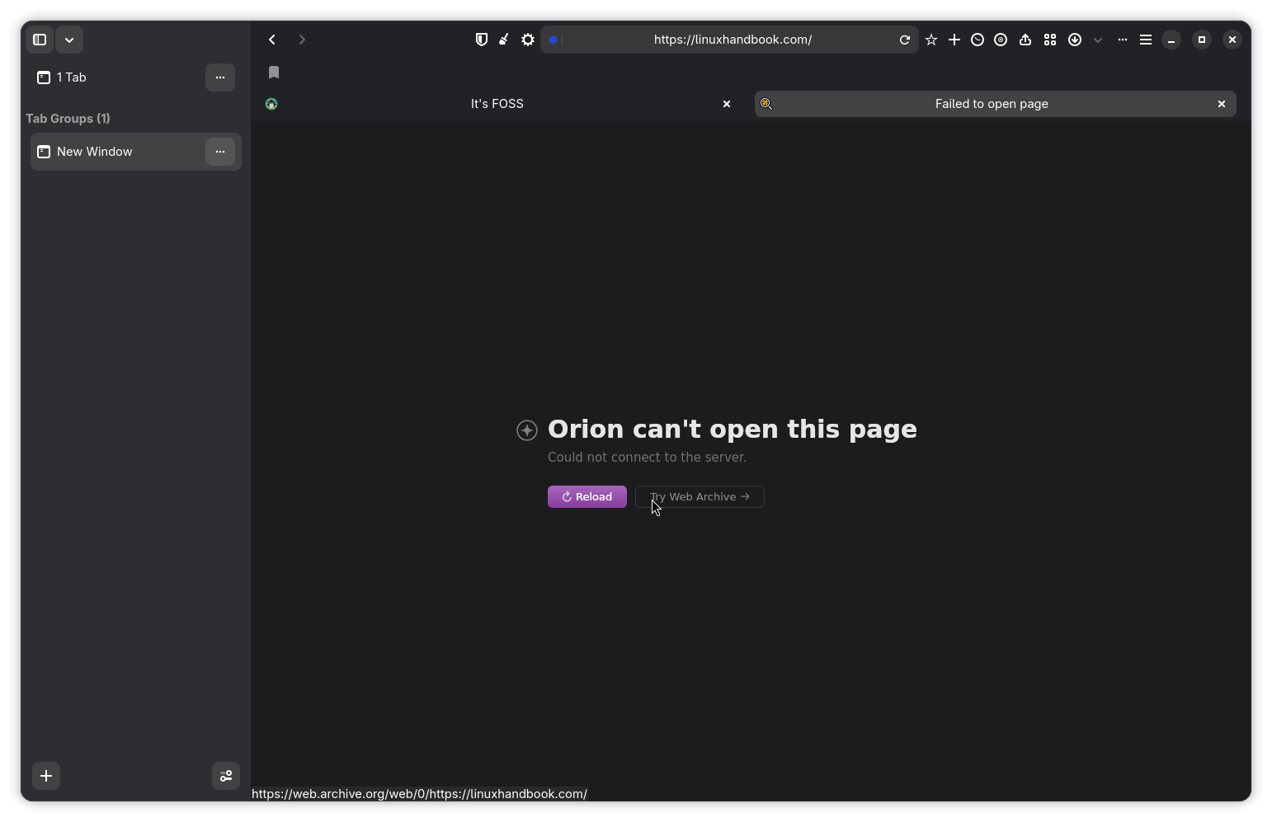The width and height of the screenshot is (1272, 822).
Task: Toggle focus mode with the target icon
Action: (x=1001, y=40)
